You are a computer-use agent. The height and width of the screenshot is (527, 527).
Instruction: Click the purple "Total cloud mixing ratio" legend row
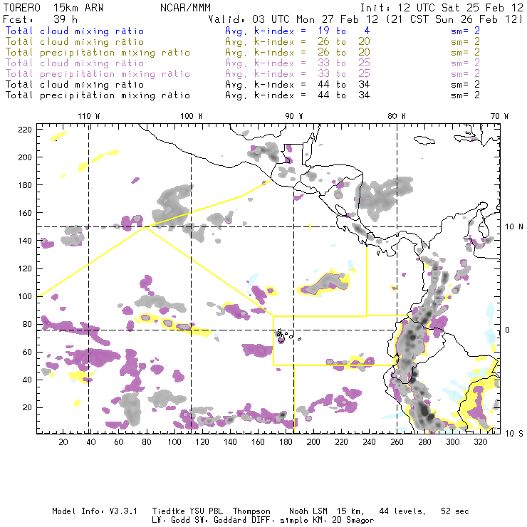(75, 63)
